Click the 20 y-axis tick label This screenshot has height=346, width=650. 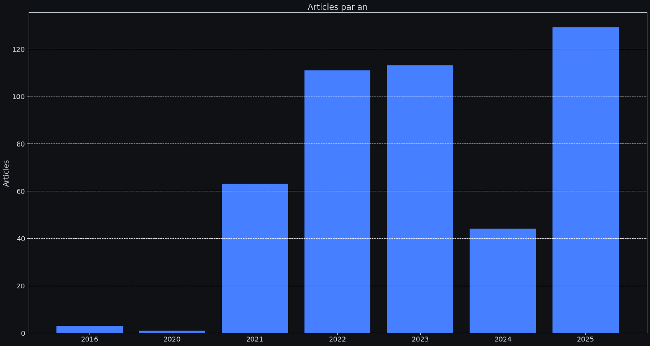tap(20, 286)
